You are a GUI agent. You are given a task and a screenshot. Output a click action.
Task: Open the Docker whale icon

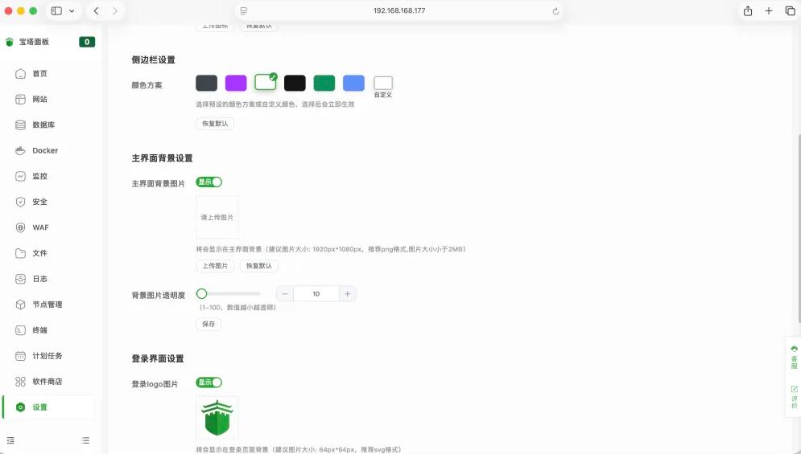[20, 150]
